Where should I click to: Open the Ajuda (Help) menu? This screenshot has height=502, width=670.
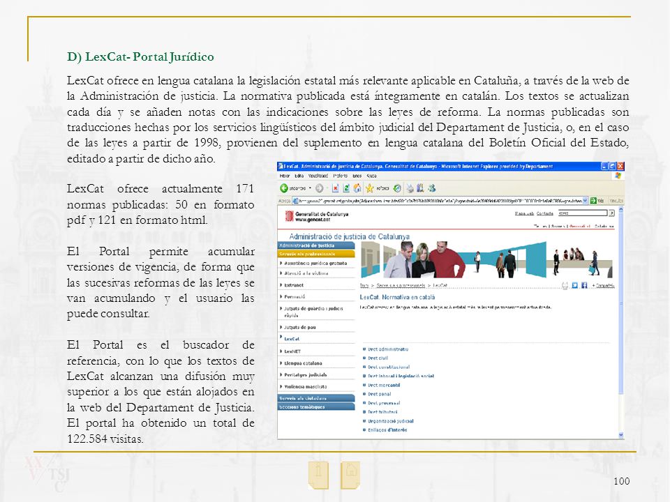[371, 176]
